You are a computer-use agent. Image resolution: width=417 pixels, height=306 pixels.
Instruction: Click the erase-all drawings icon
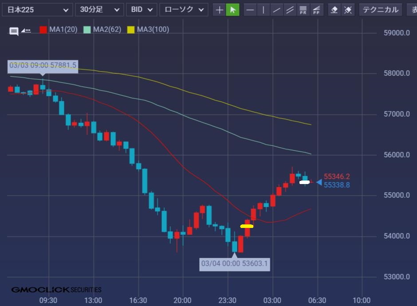pos(348,10)
